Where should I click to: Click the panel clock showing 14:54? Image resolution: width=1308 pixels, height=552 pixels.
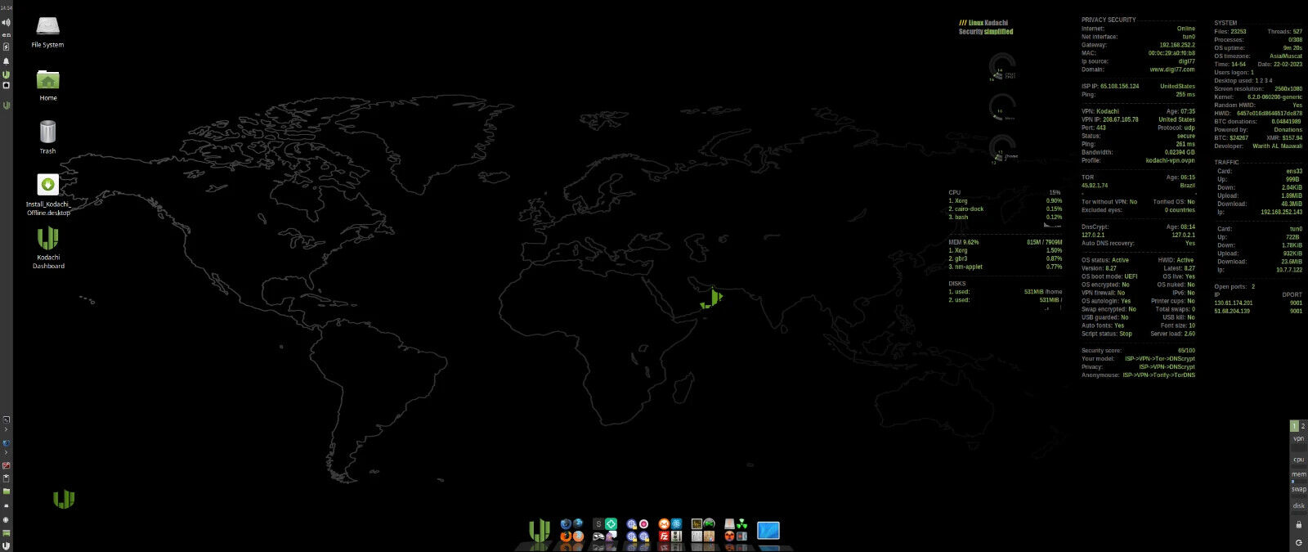click(6, 7)
